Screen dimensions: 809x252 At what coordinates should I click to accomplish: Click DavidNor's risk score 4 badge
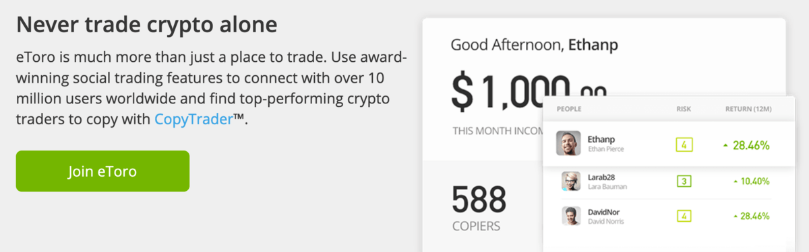pyautogui.click(x=684, y=216)
